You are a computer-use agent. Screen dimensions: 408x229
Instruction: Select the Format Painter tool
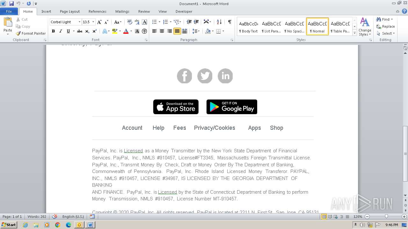pyautogui.click(x=31, y=33)
